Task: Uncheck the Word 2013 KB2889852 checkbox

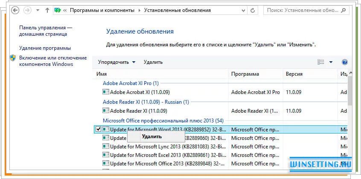Action: coord(98,129)
